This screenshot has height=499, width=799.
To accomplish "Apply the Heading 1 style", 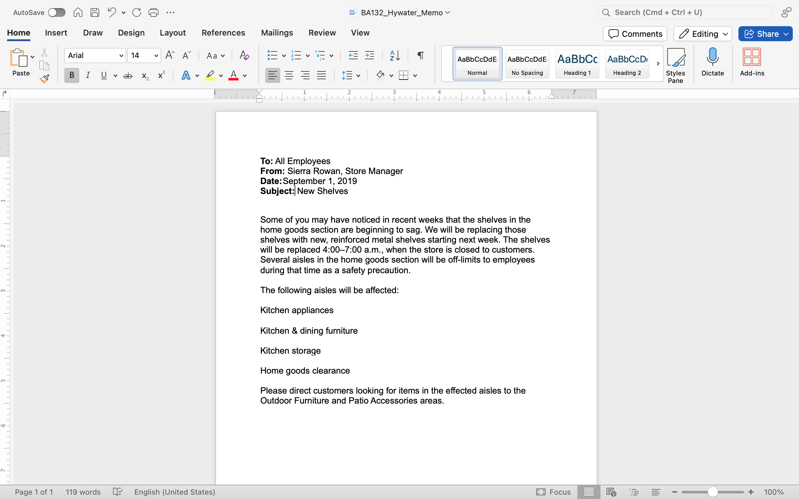I will coord(577,64).
